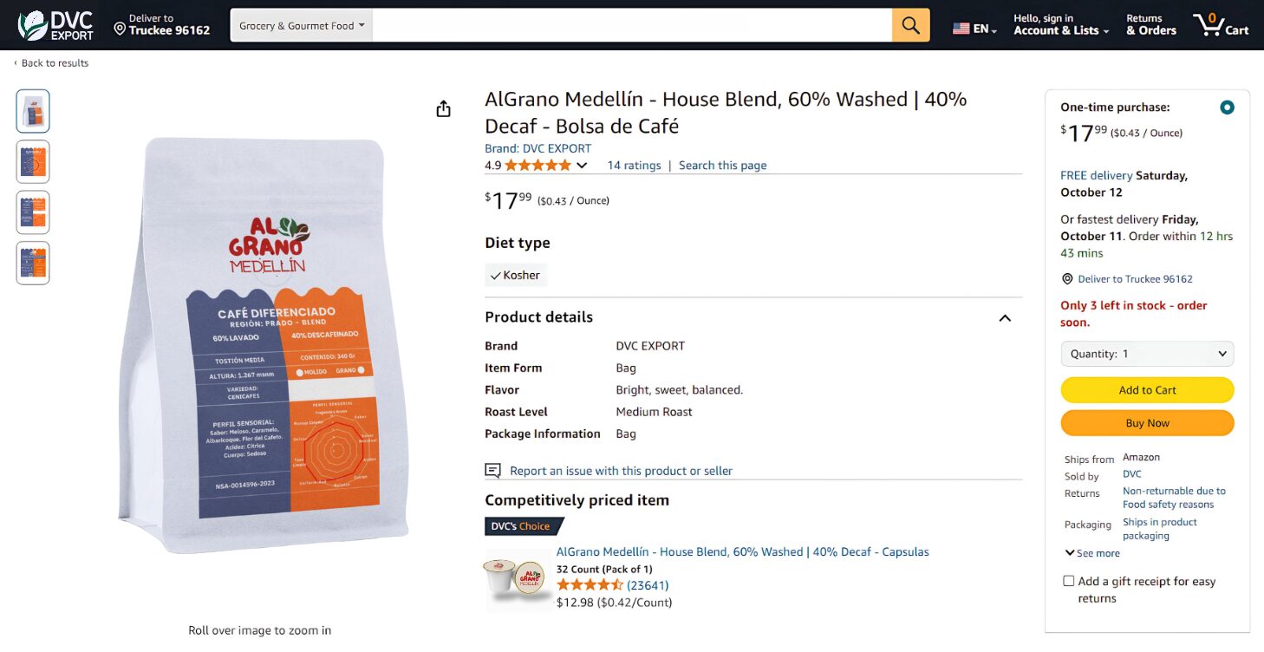Collapse the Product details section
This screenshot has height=652, width=1264.
coord(1004,318)
